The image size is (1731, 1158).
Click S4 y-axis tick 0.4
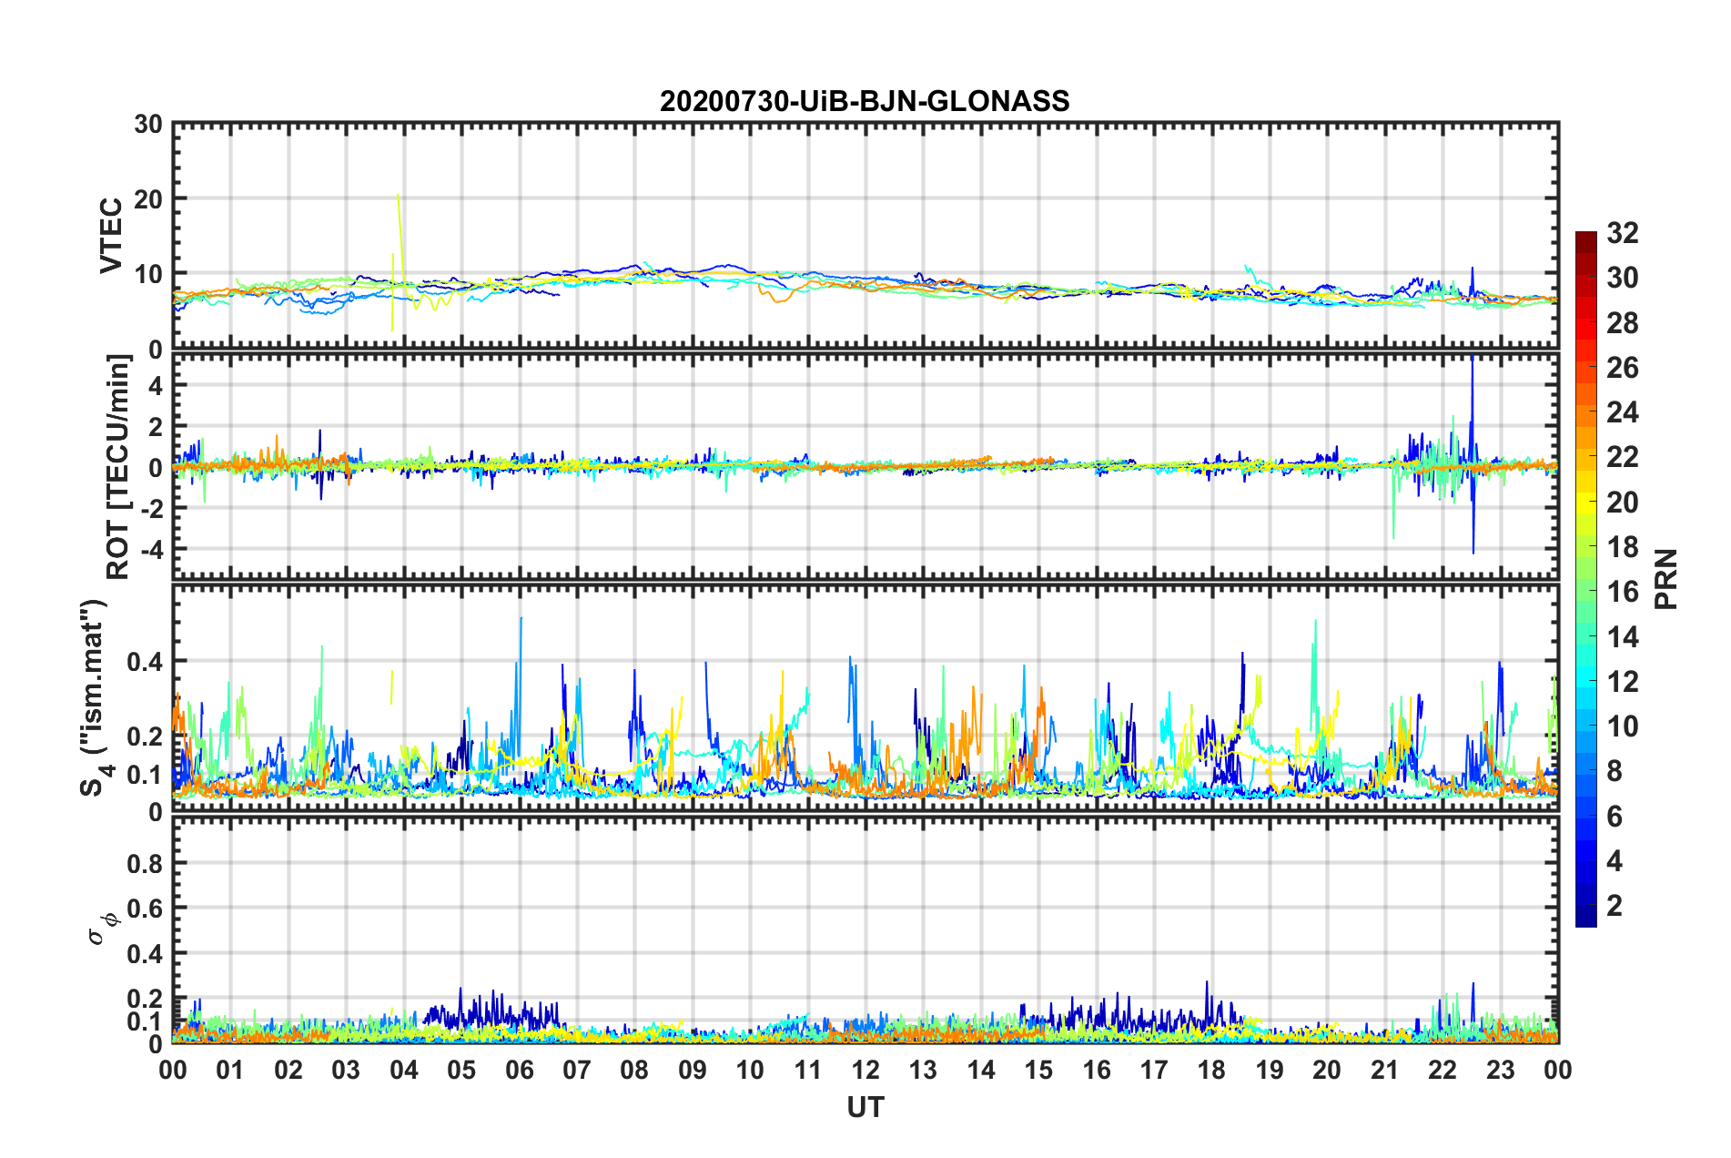click(146, 662)
